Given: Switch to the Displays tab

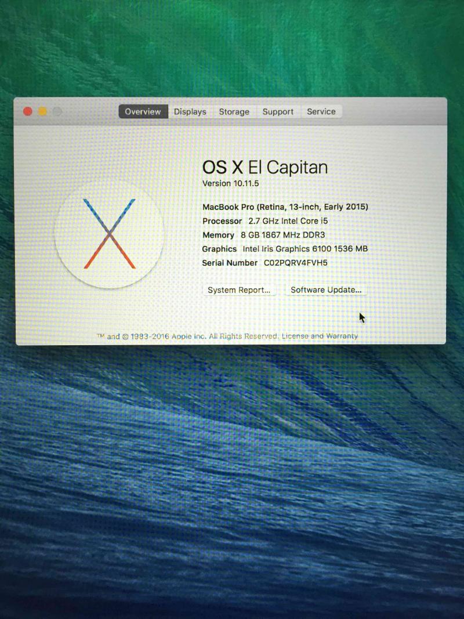Looking at the screenshot, I should point(190,111).
